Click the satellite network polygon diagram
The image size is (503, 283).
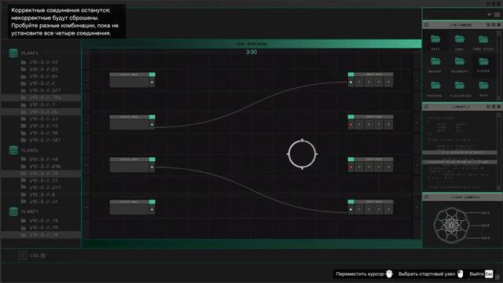click(451, 226)
